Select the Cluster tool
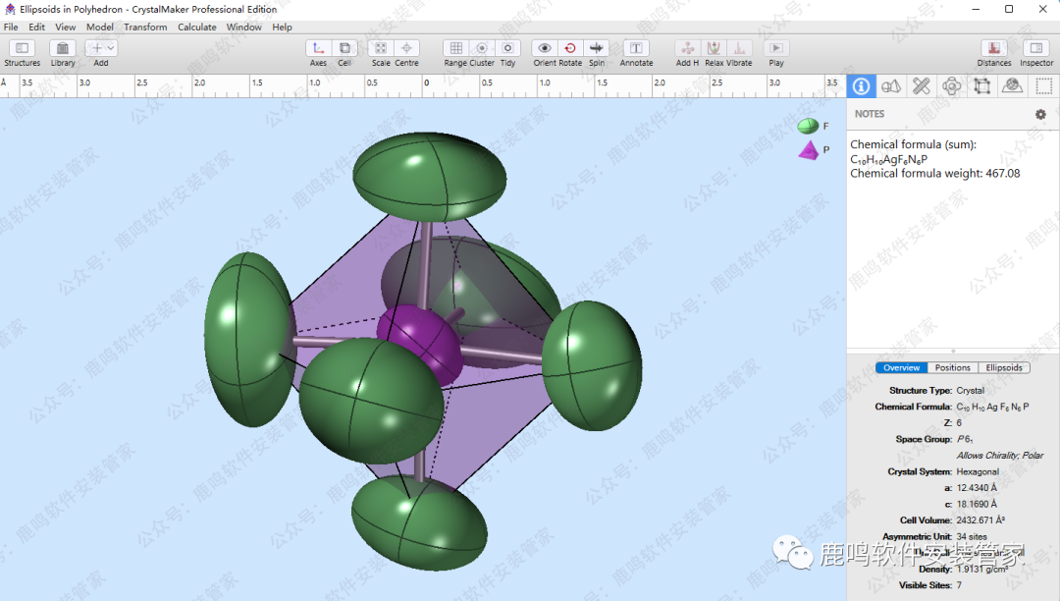 point(482,48)
